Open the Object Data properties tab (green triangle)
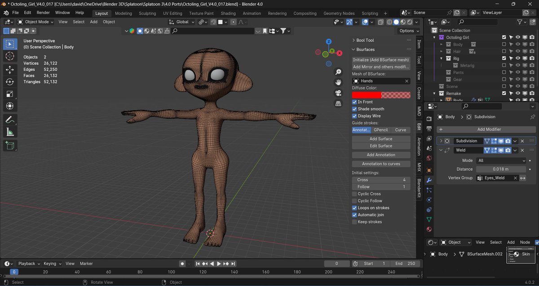This screenshot has width=539, height=286. click(x=429, y=219)
